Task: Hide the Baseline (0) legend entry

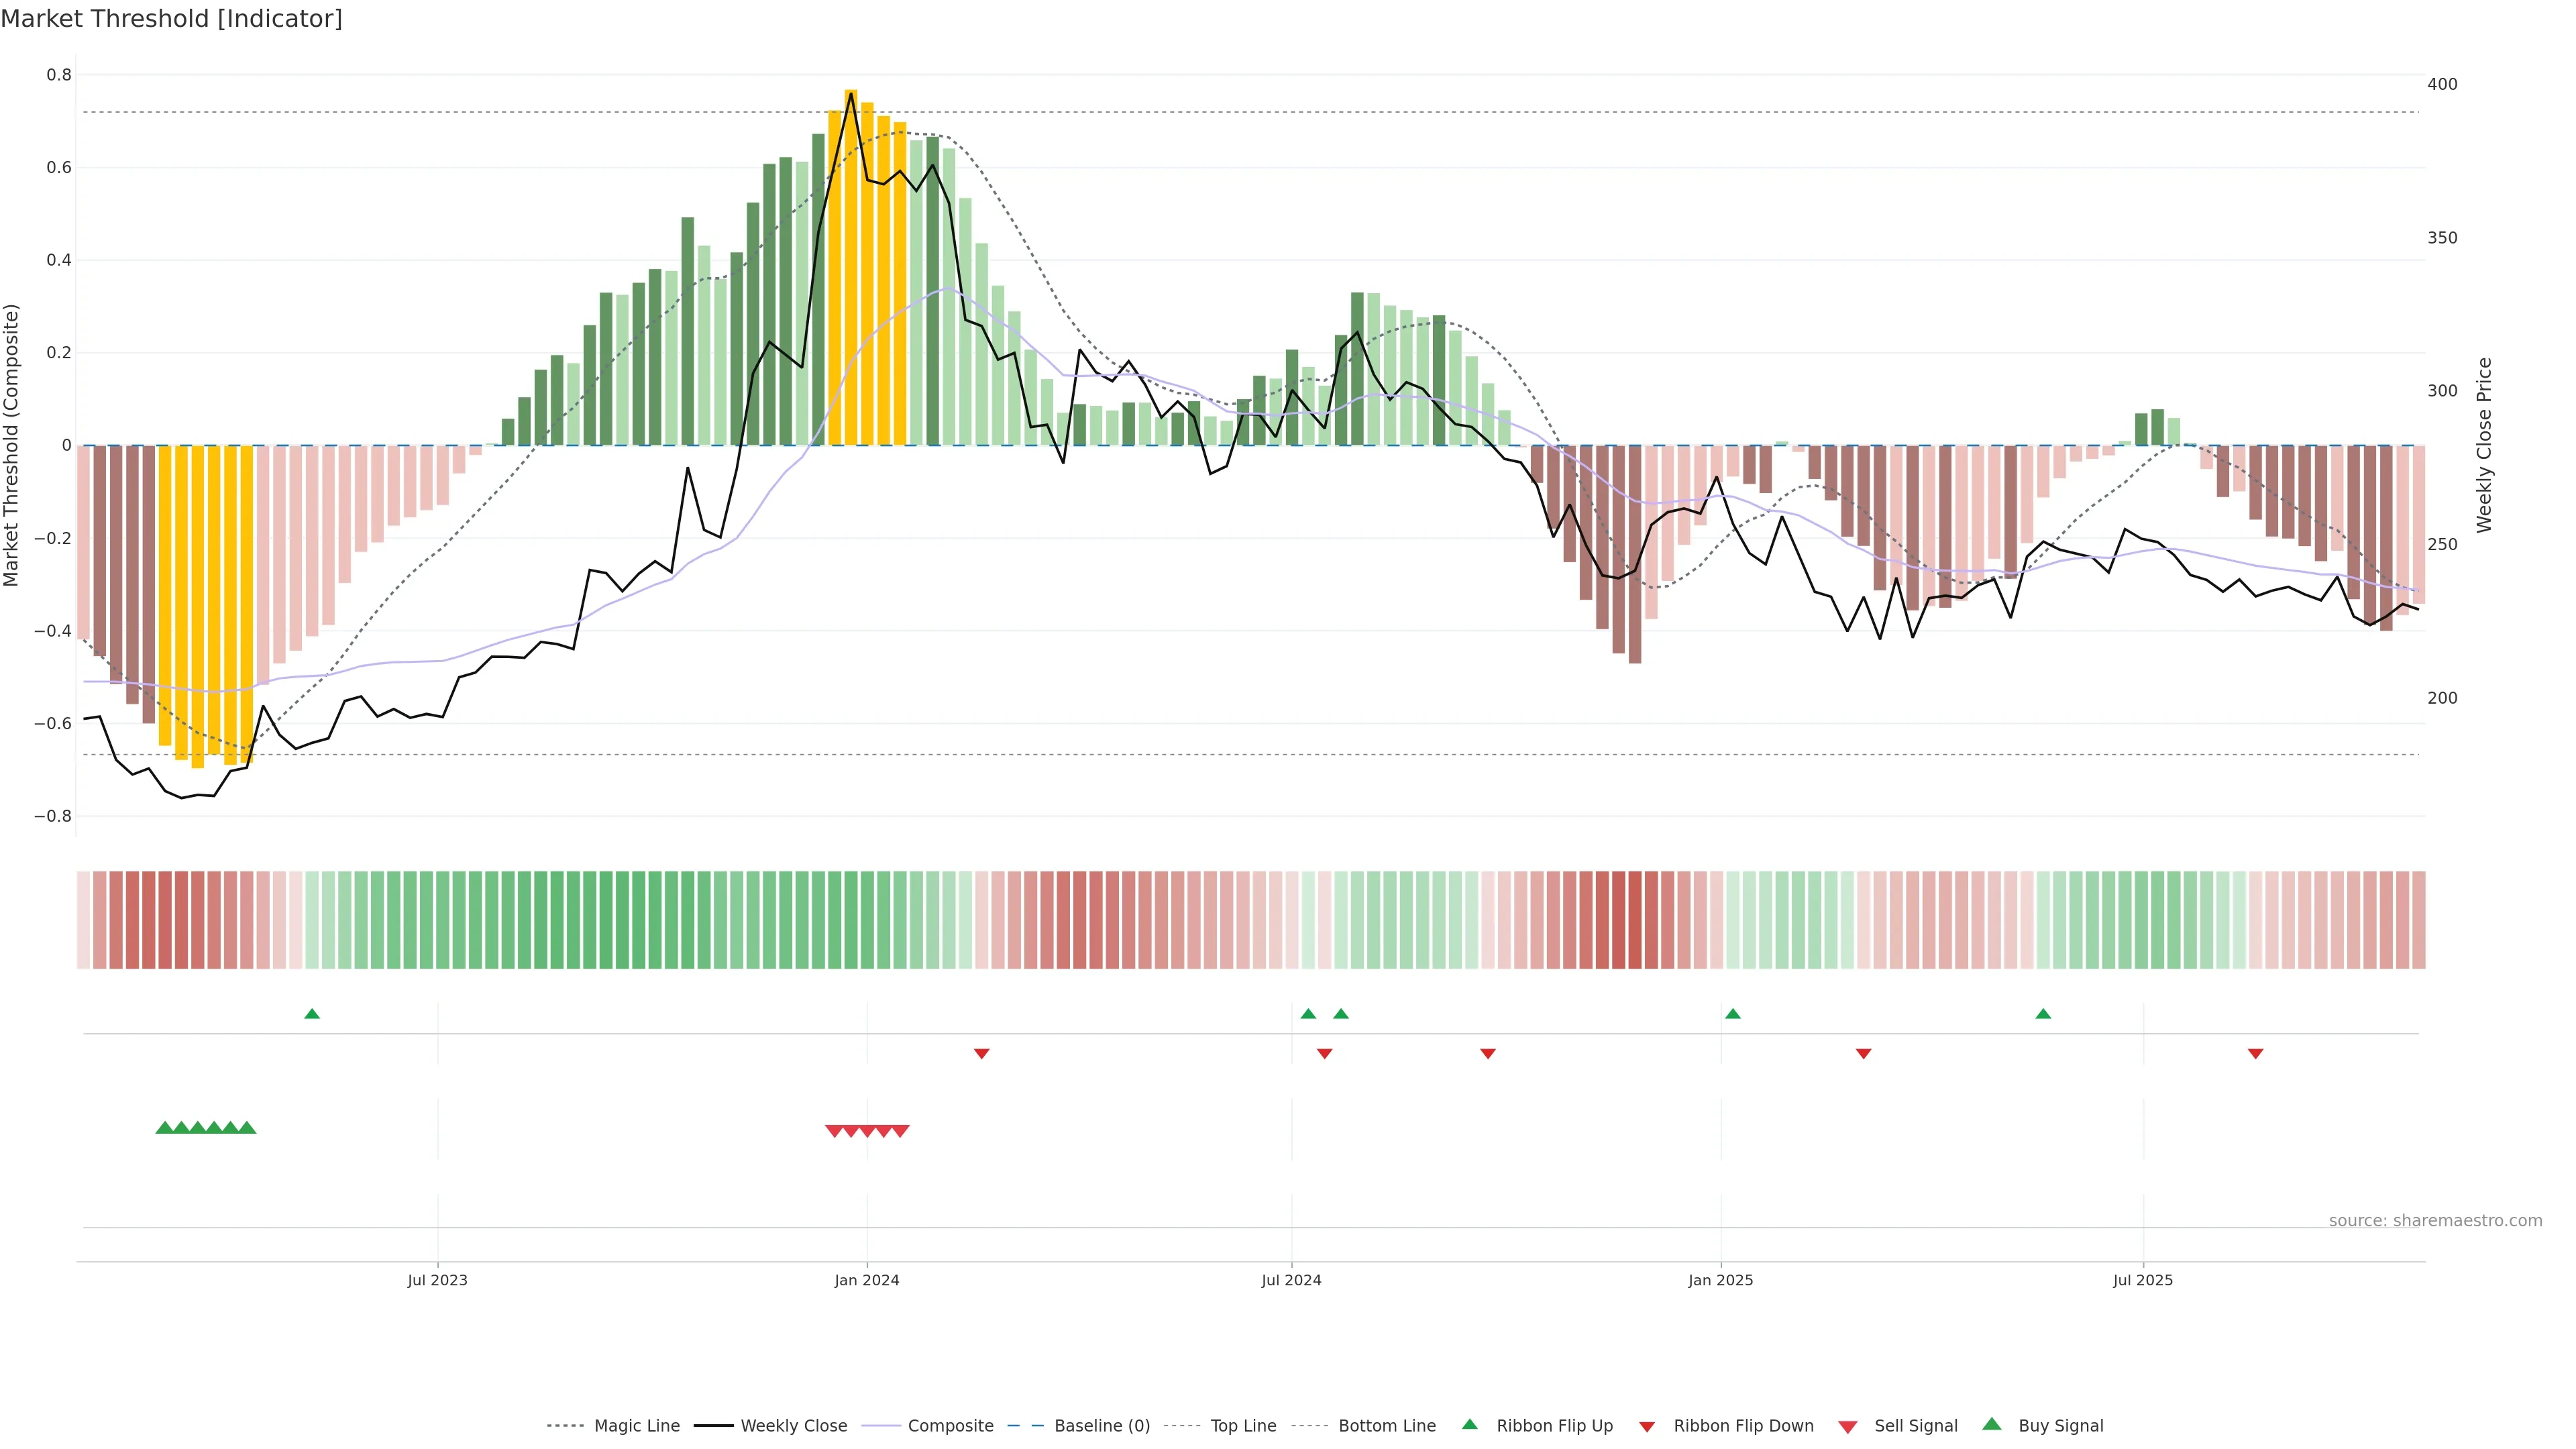Action: point(1101,1426)
